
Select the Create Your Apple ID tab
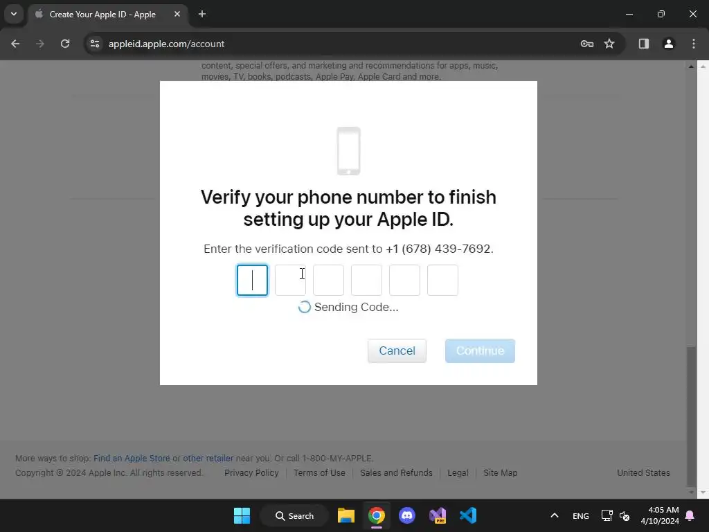[x=102, y=15]
